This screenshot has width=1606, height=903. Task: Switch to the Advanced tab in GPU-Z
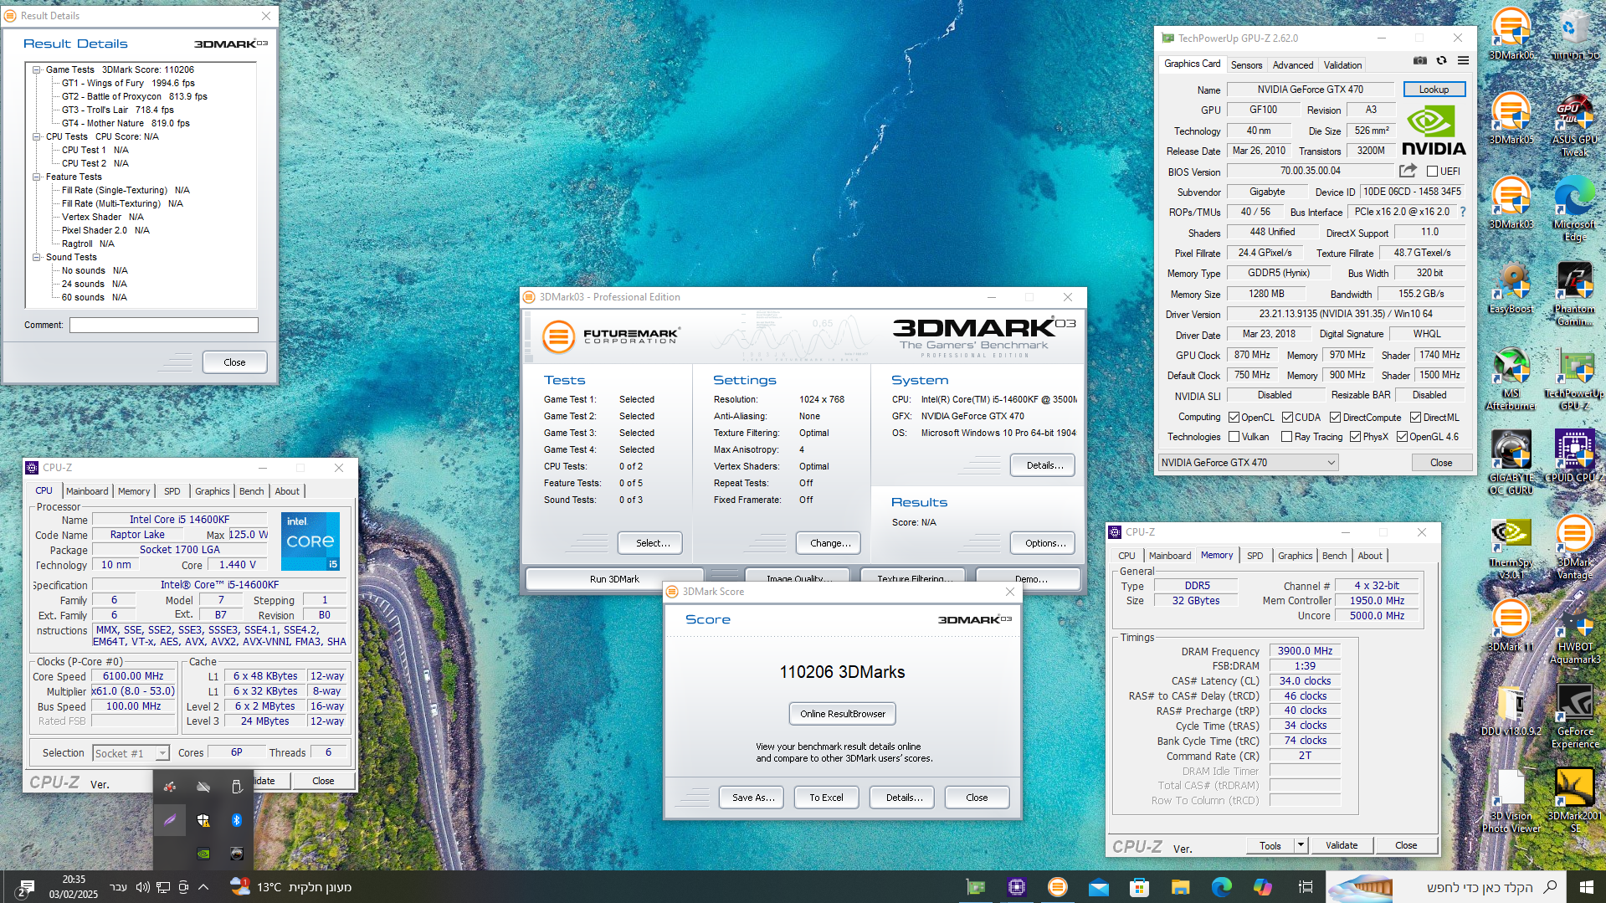[x=1292, y=65]
